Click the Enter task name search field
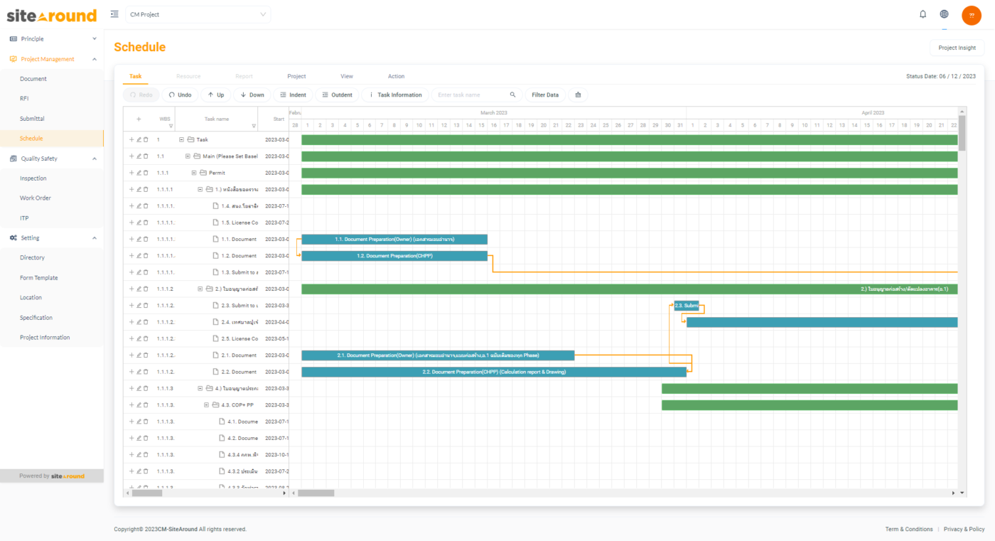 469,95
